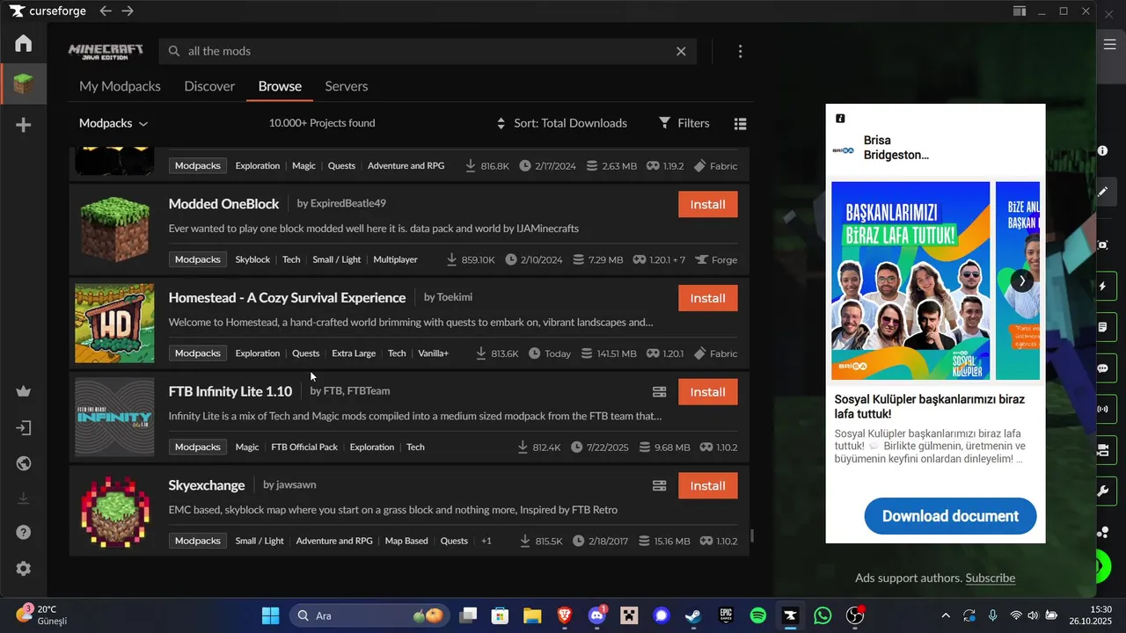Screen dimensions: 1126x633
Task: Click author name ExpiredBeatle49
Action: [347, 203]
